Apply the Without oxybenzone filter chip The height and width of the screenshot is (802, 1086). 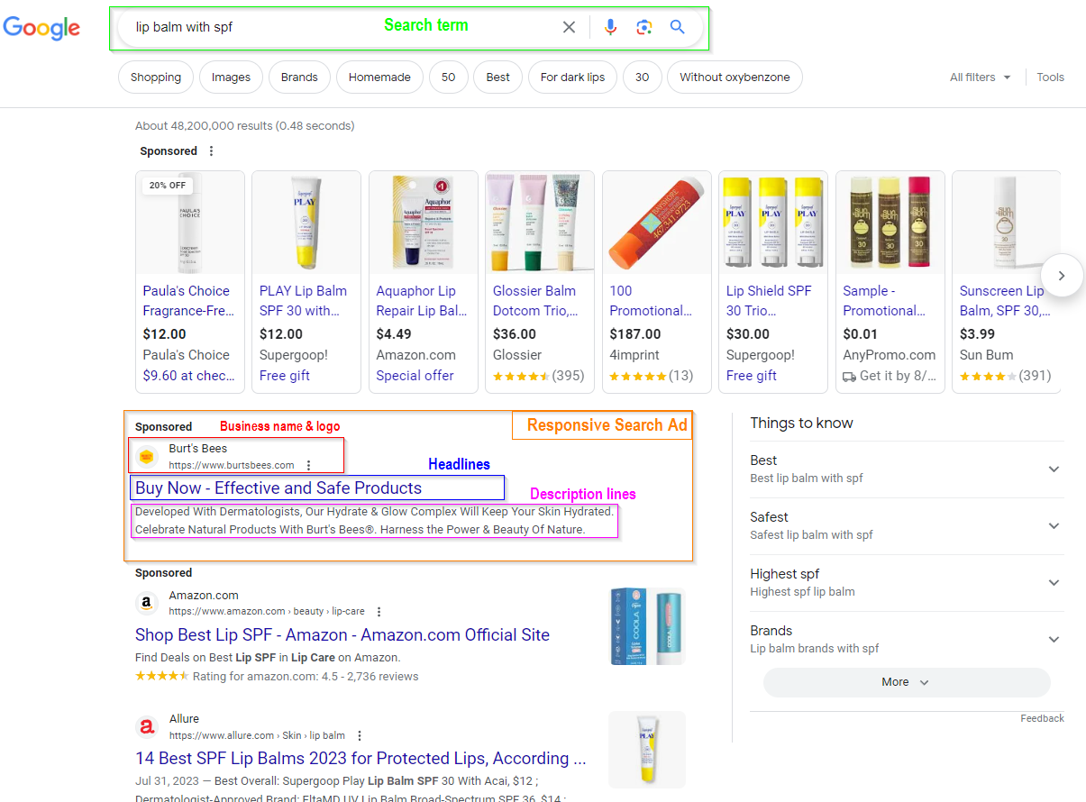tap(735, 77)
